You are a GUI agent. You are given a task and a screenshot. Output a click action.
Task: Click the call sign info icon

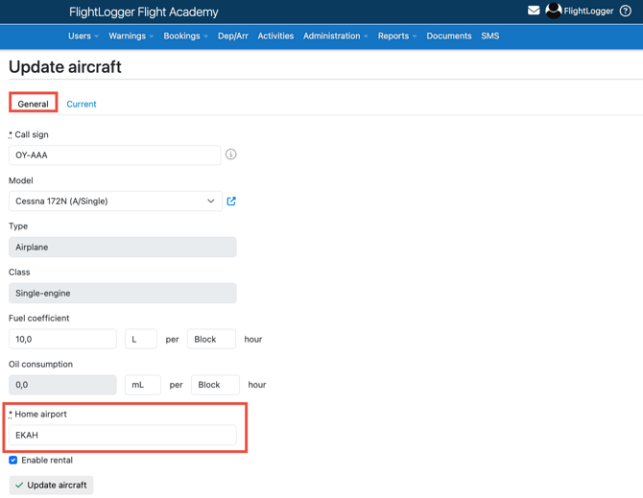tap(230, 154)
